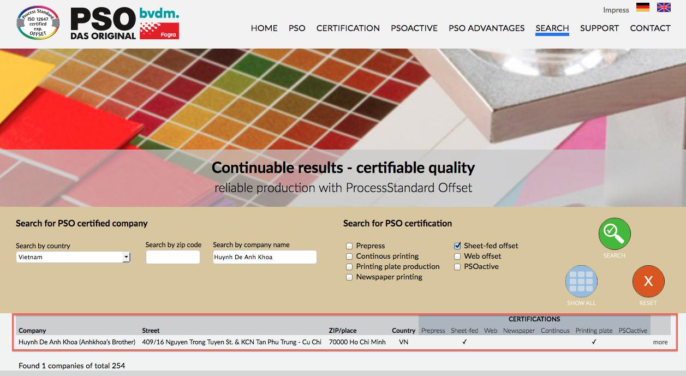Click the PSO Das Original logo

coord(103,24)
